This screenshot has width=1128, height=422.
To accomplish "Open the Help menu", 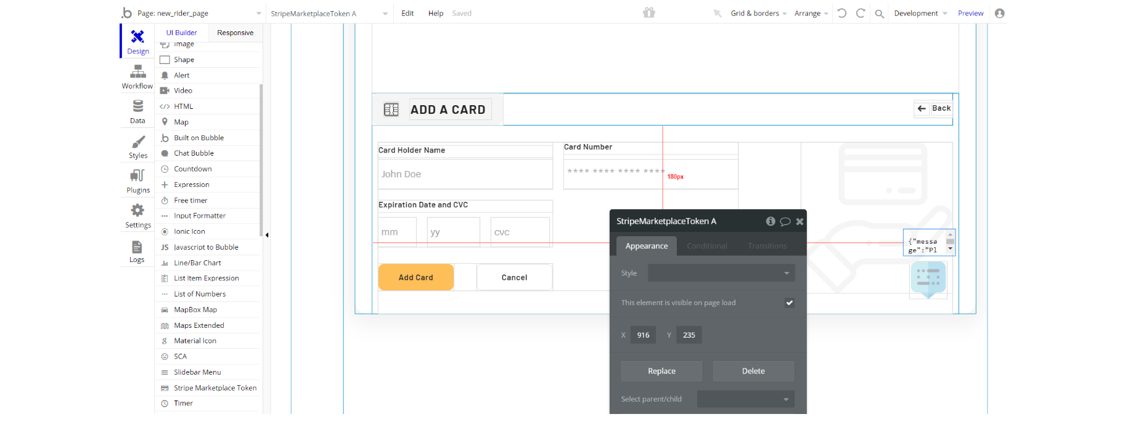I will [x=436, y=13].
